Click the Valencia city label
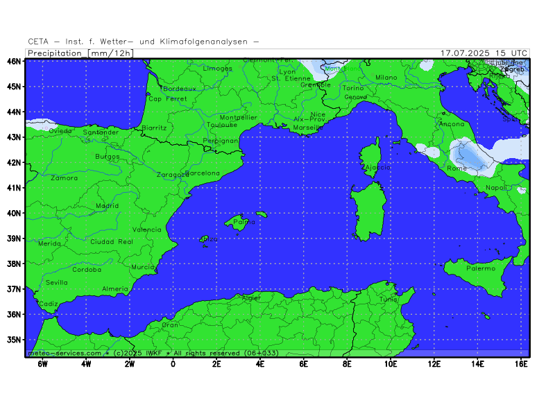The image size is (555, 416). pyautogui.click(x=146, y=229)
